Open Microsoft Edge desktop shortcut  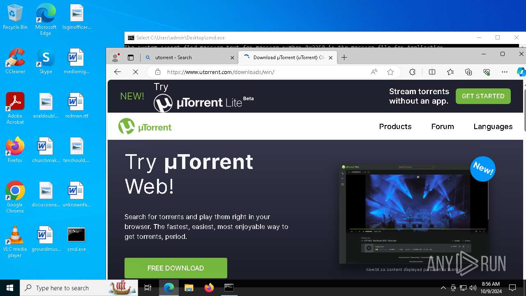pyautogui.click(x=46, y=20)
